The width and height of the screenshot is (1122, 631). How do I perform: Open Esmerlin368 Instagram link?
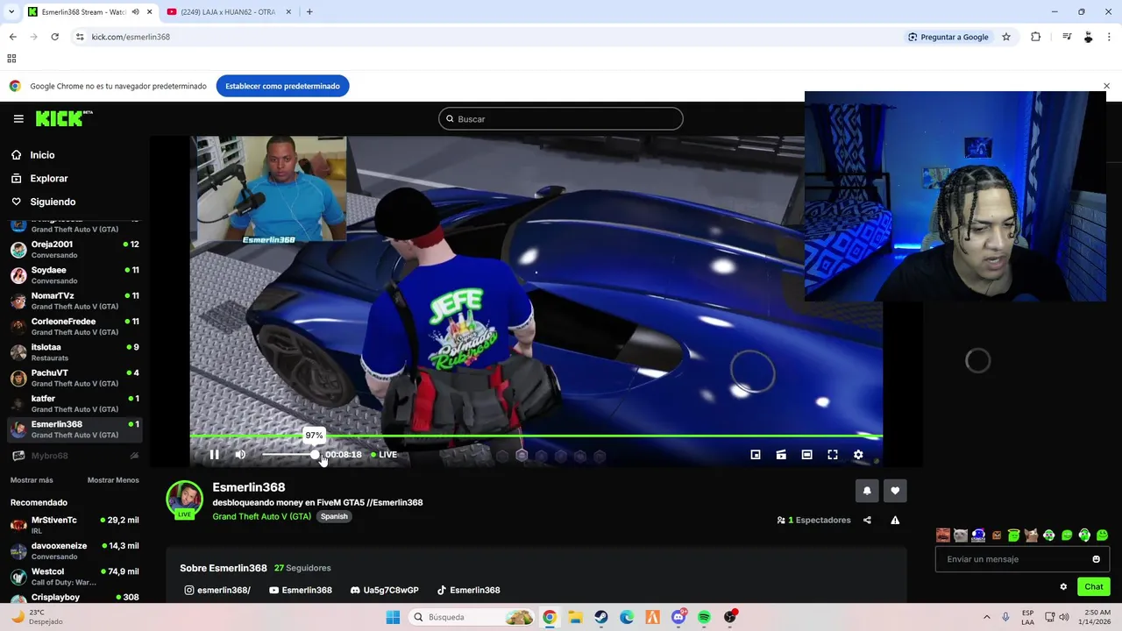pos(217,591)
